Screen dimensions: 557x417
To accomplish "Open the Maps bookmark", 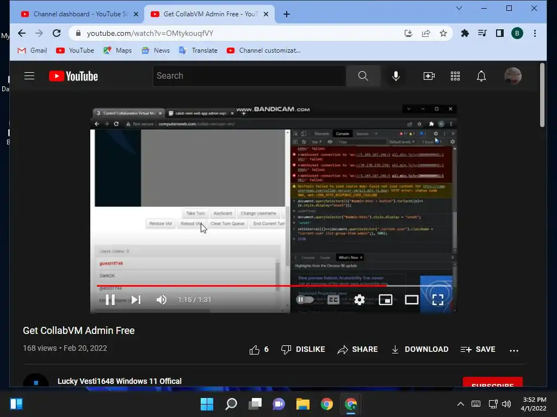I will coord(117,50).
